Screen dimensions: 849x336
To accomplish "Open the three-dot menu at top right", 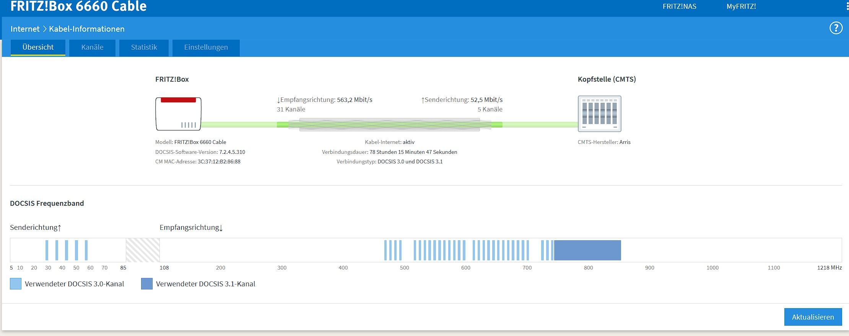I will click(x=847, y=6).
